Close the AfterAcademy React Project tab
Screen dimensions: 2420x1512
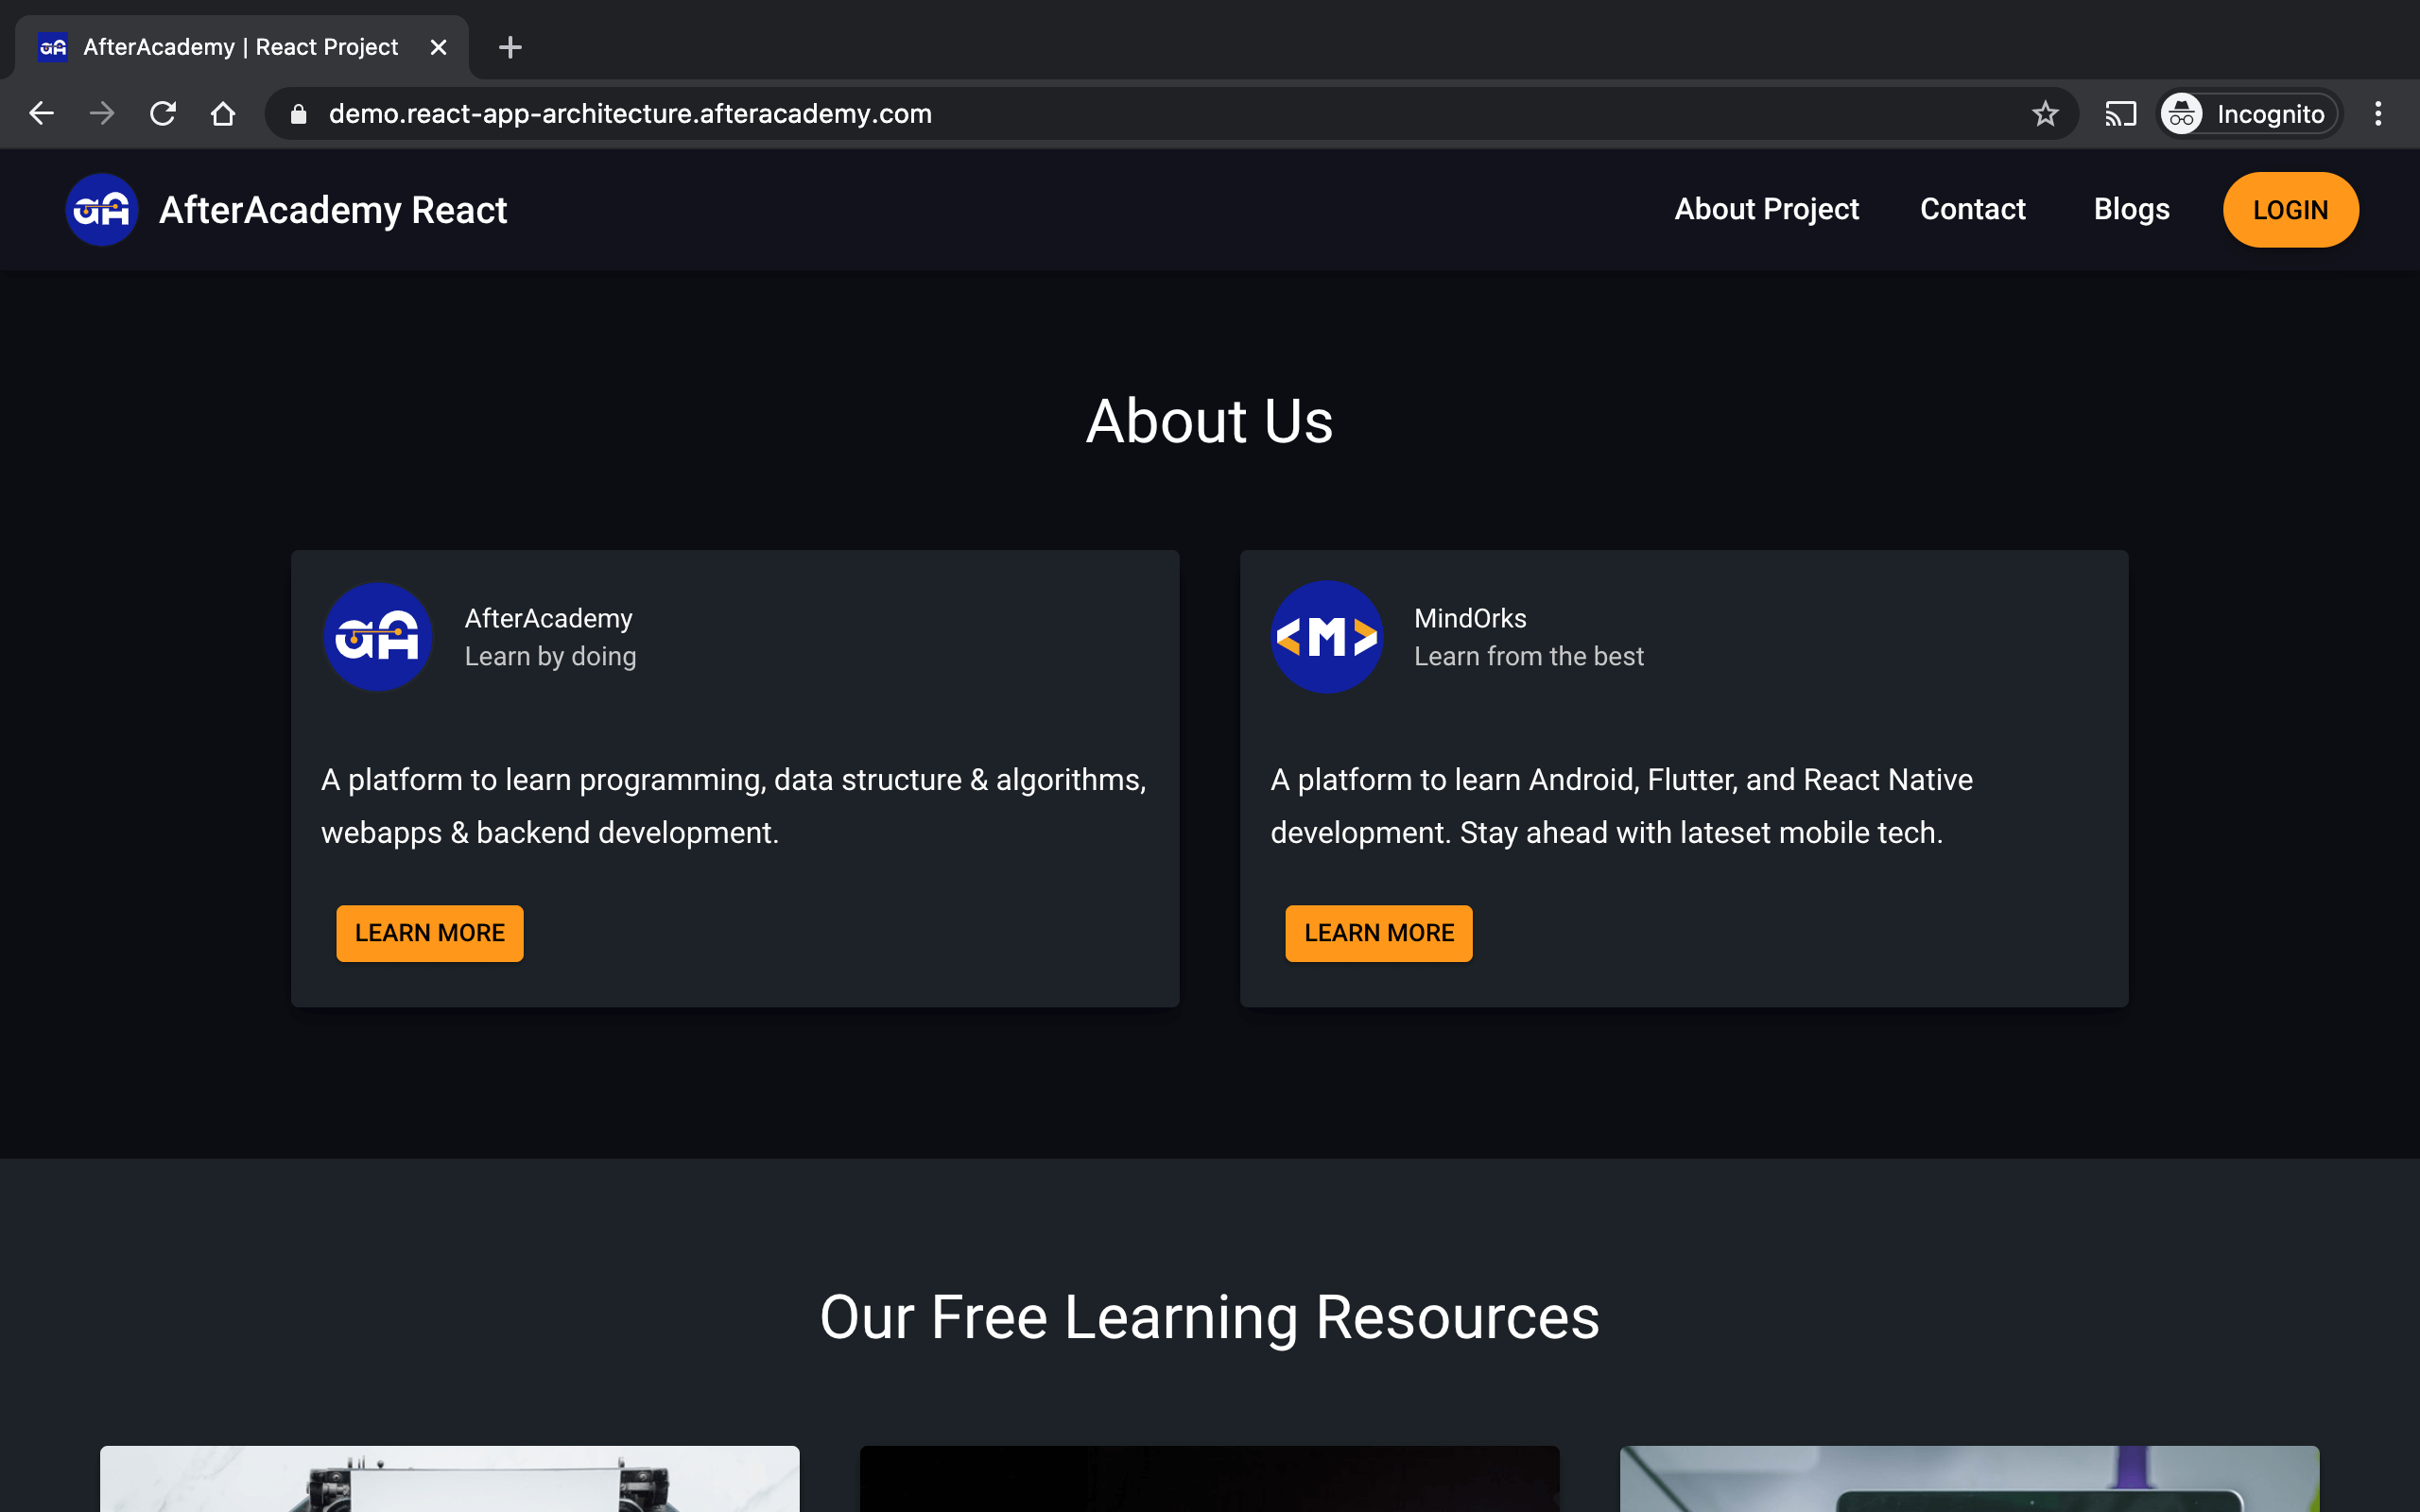[x=438, y=47]
